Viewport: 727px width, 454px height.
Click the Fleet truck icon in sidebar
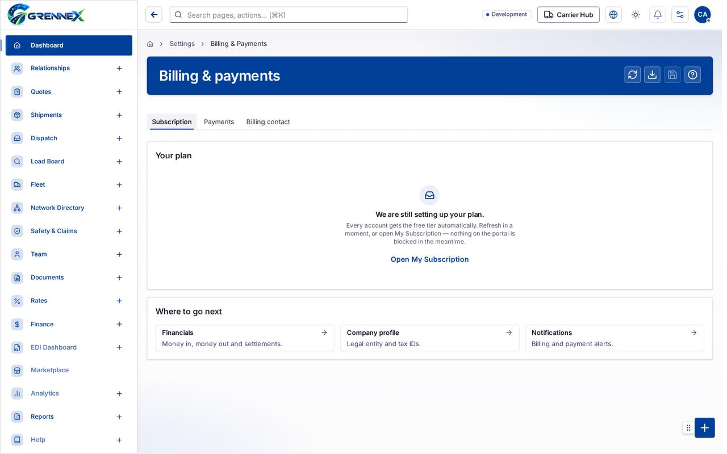click(18, 184)
